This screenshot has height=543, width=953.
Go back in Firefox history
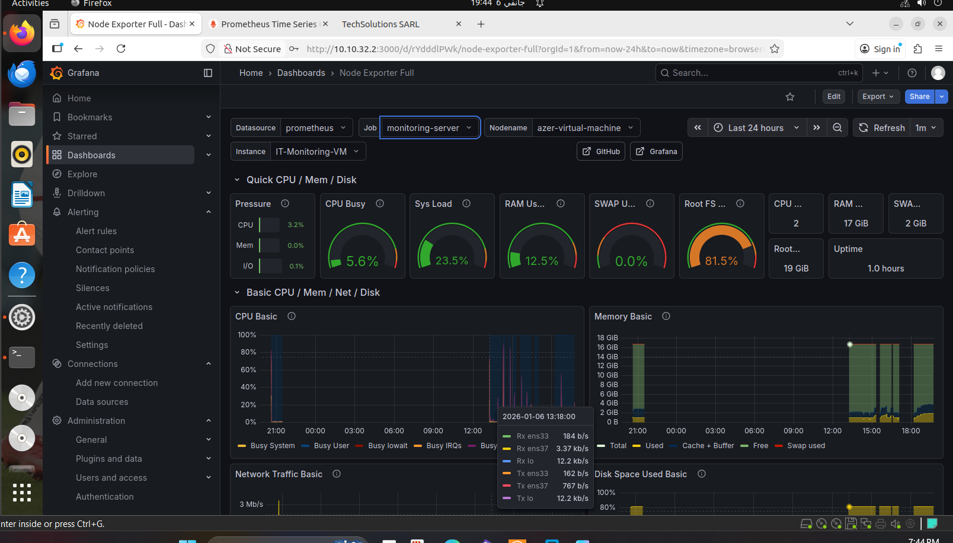pos(78,49)
